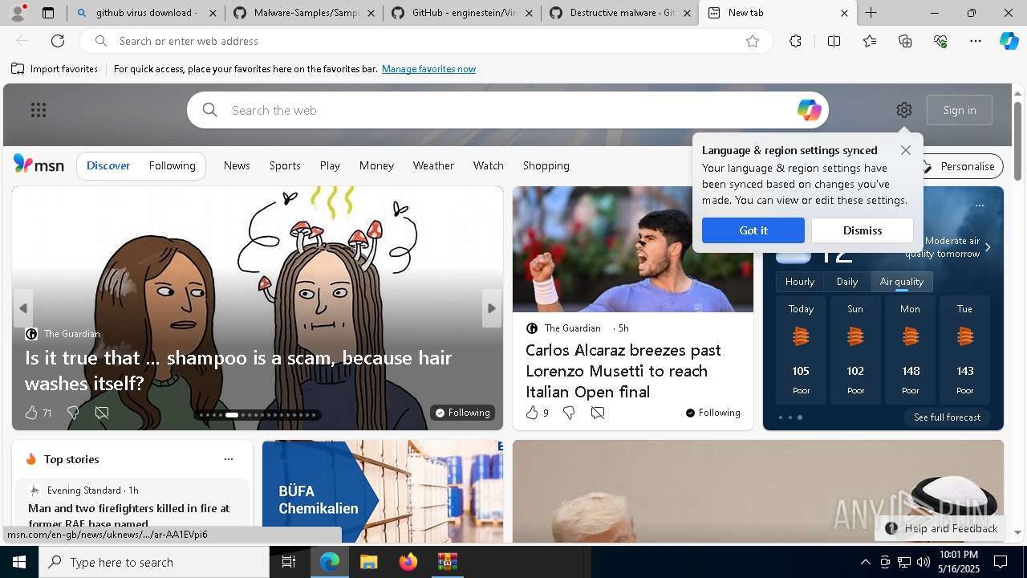The width and height of the screenshot is (1027, 578).
Task: Switch to Destructive malware tab
Action: [619, 13]
